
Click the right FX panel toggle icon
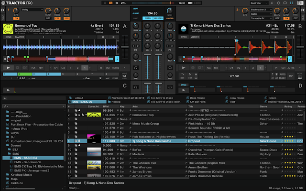point(303,10)
